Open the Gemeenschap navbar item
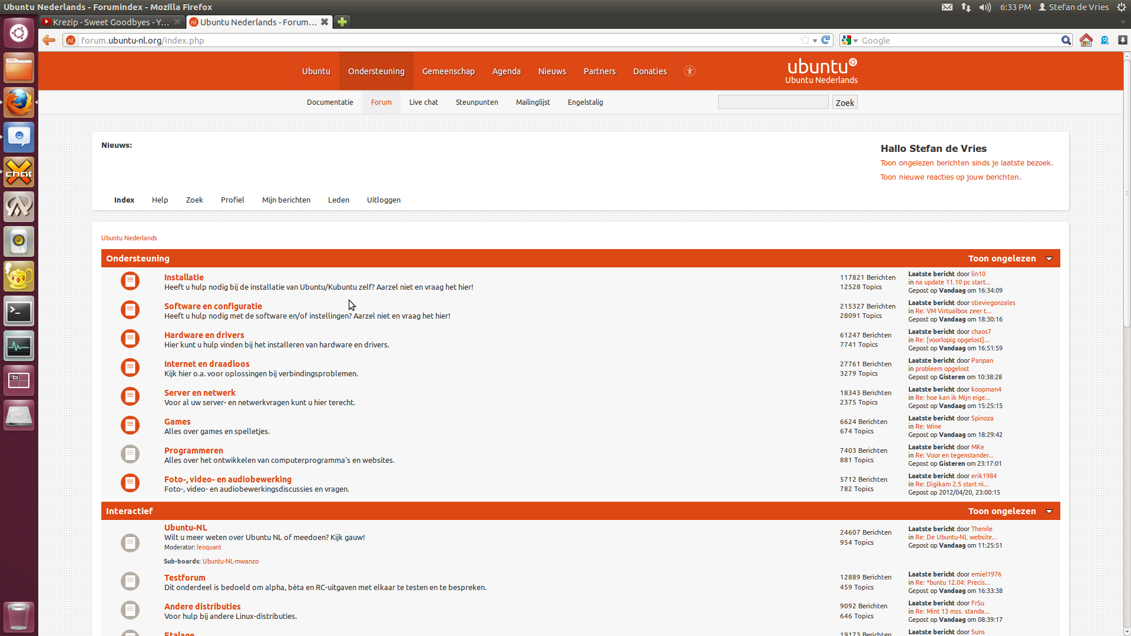 coord(448,71)
